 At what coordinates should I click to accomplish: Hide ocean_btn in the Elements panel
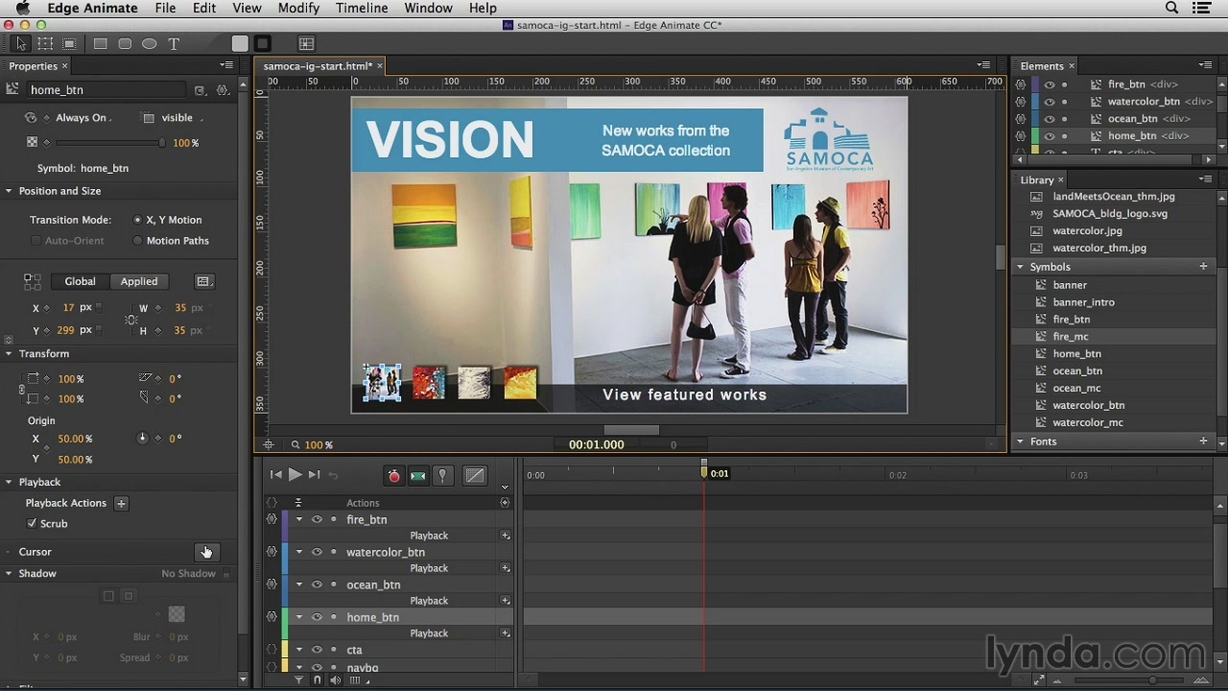1049,119
